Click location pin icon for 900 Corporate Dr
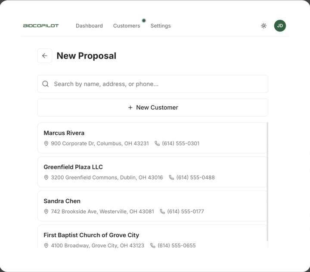This screenshot has height=272, width=310. (46, 143)
